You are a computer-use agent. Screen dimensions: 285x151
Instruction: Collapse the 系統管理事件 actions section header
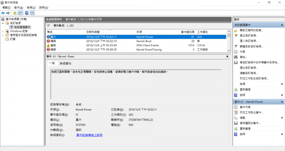[x=282, y=25]
